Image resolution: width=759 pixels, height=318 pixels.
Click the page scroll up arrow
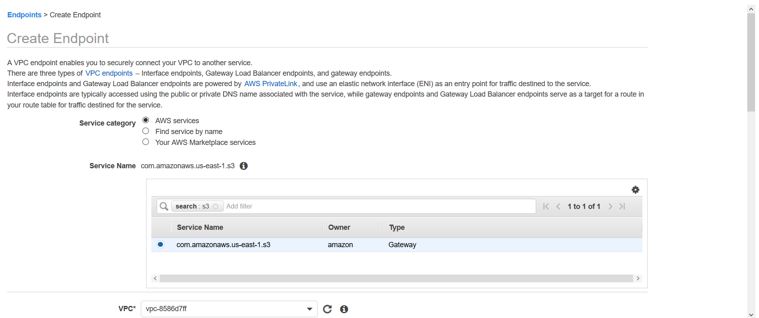751,9
